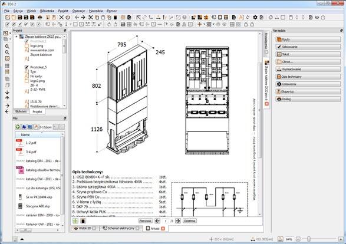Viewport: 346px width, 244px height.
Task: Toggle the greyed Prostokąt checkbox in tree
Action: (27, 41)
